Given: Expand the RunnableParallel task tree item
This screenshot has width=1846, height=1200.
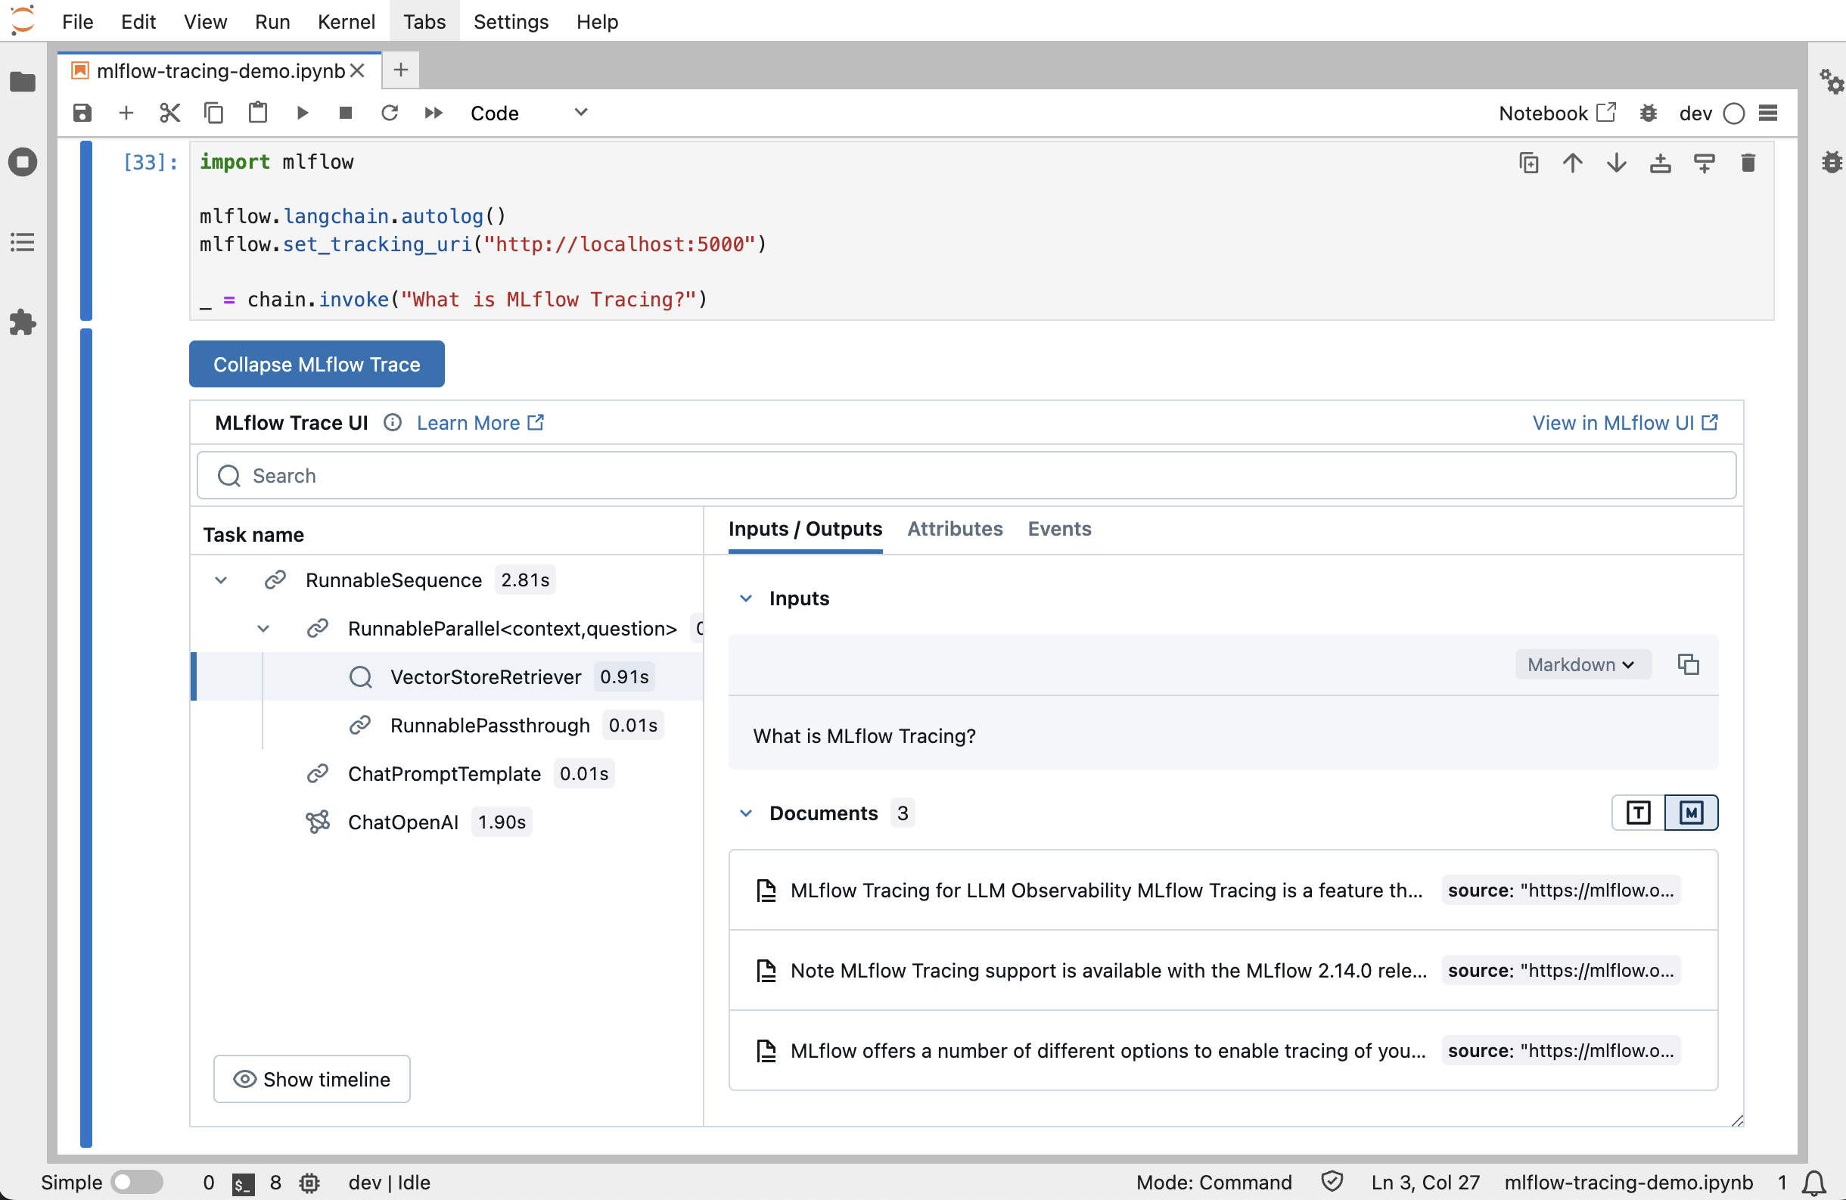Looking at the screenshot, I should tap(265, 628).
